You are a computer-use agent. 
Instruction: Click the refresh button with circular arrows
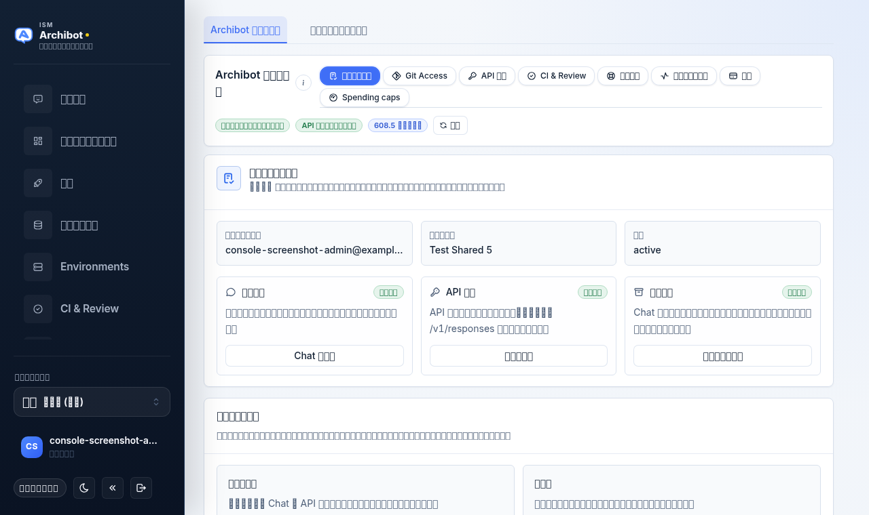point(450,125)
